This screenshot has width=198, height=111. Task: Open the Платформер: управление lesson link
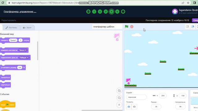[x=20, y=12]
